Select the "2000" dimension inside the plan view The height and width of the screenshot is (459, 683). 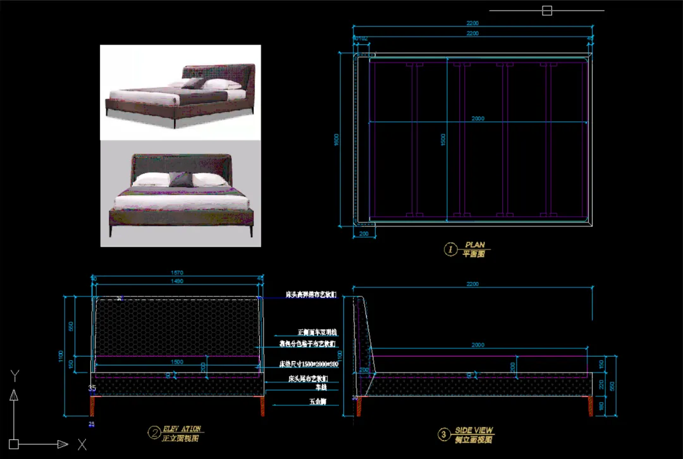click(478, 118)
